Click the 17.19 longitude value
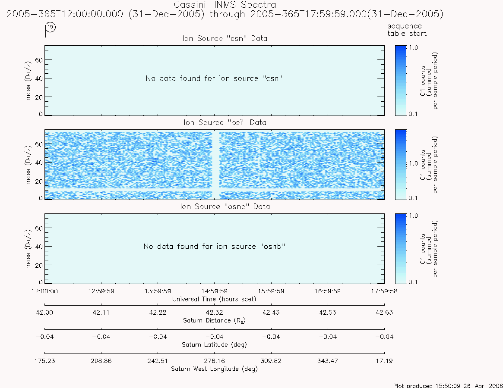 [384, 361]
